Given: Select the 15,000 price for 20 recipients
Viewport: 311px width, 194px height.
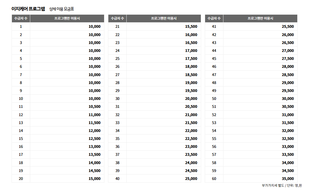Looking at the screenshot, I should pos(94,179).
